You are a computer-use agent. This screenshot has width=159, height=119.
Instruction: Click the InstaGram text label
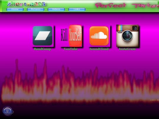tap(127, 49)
